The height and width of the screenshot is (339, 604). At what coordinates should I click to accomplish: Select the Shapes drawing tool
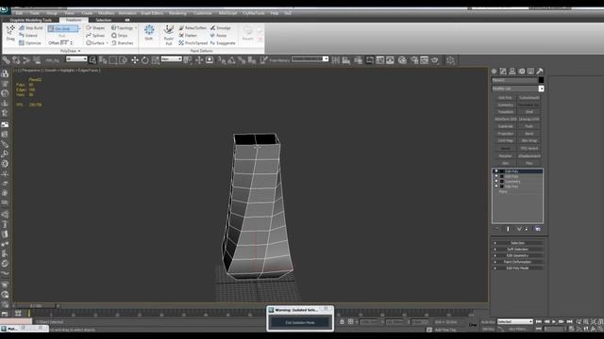click(95, 28)
